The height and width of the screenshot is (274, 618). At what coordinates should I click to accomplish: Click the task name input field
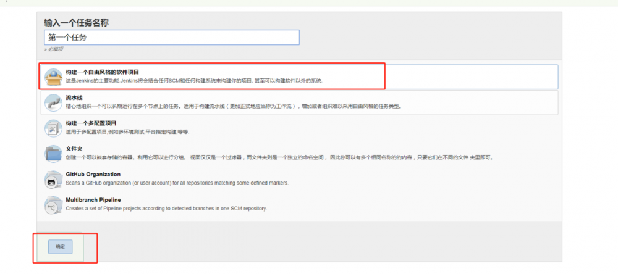(171, 38)
